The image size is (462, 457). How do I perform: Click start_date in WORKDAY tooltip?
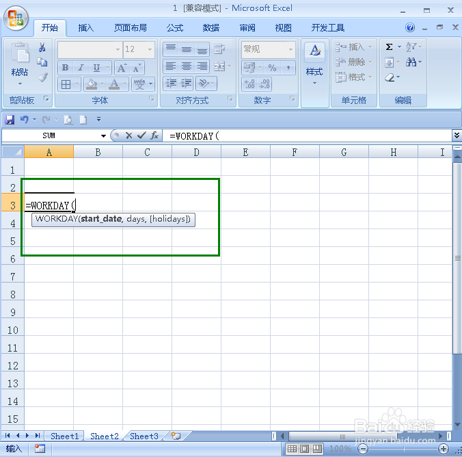point(101,219)
